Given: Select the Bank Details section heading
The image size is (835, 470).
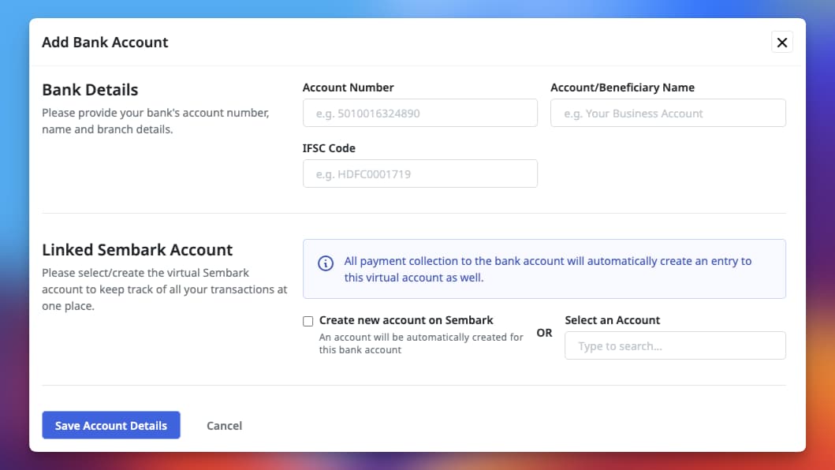Looking at the screenshot, I should 89,90.
